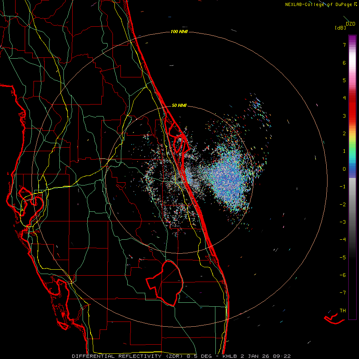Select the 2 value on the dB scale
This screenshot has width=359, height=359.
pyautogui.click(x=344, y=134)
